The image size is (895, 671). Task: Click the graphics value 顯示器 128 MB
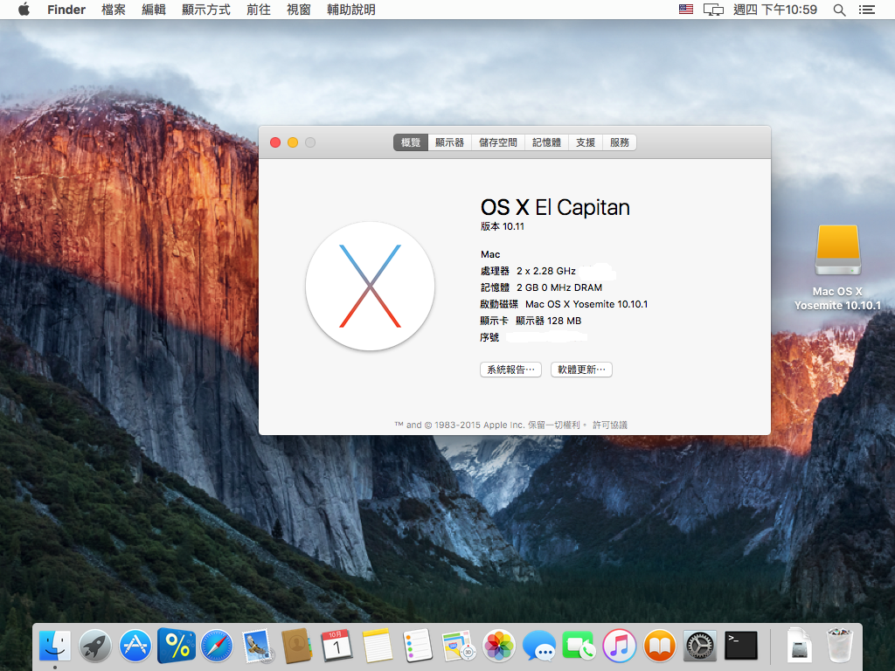pyautogui.click(x=549, y=321)
